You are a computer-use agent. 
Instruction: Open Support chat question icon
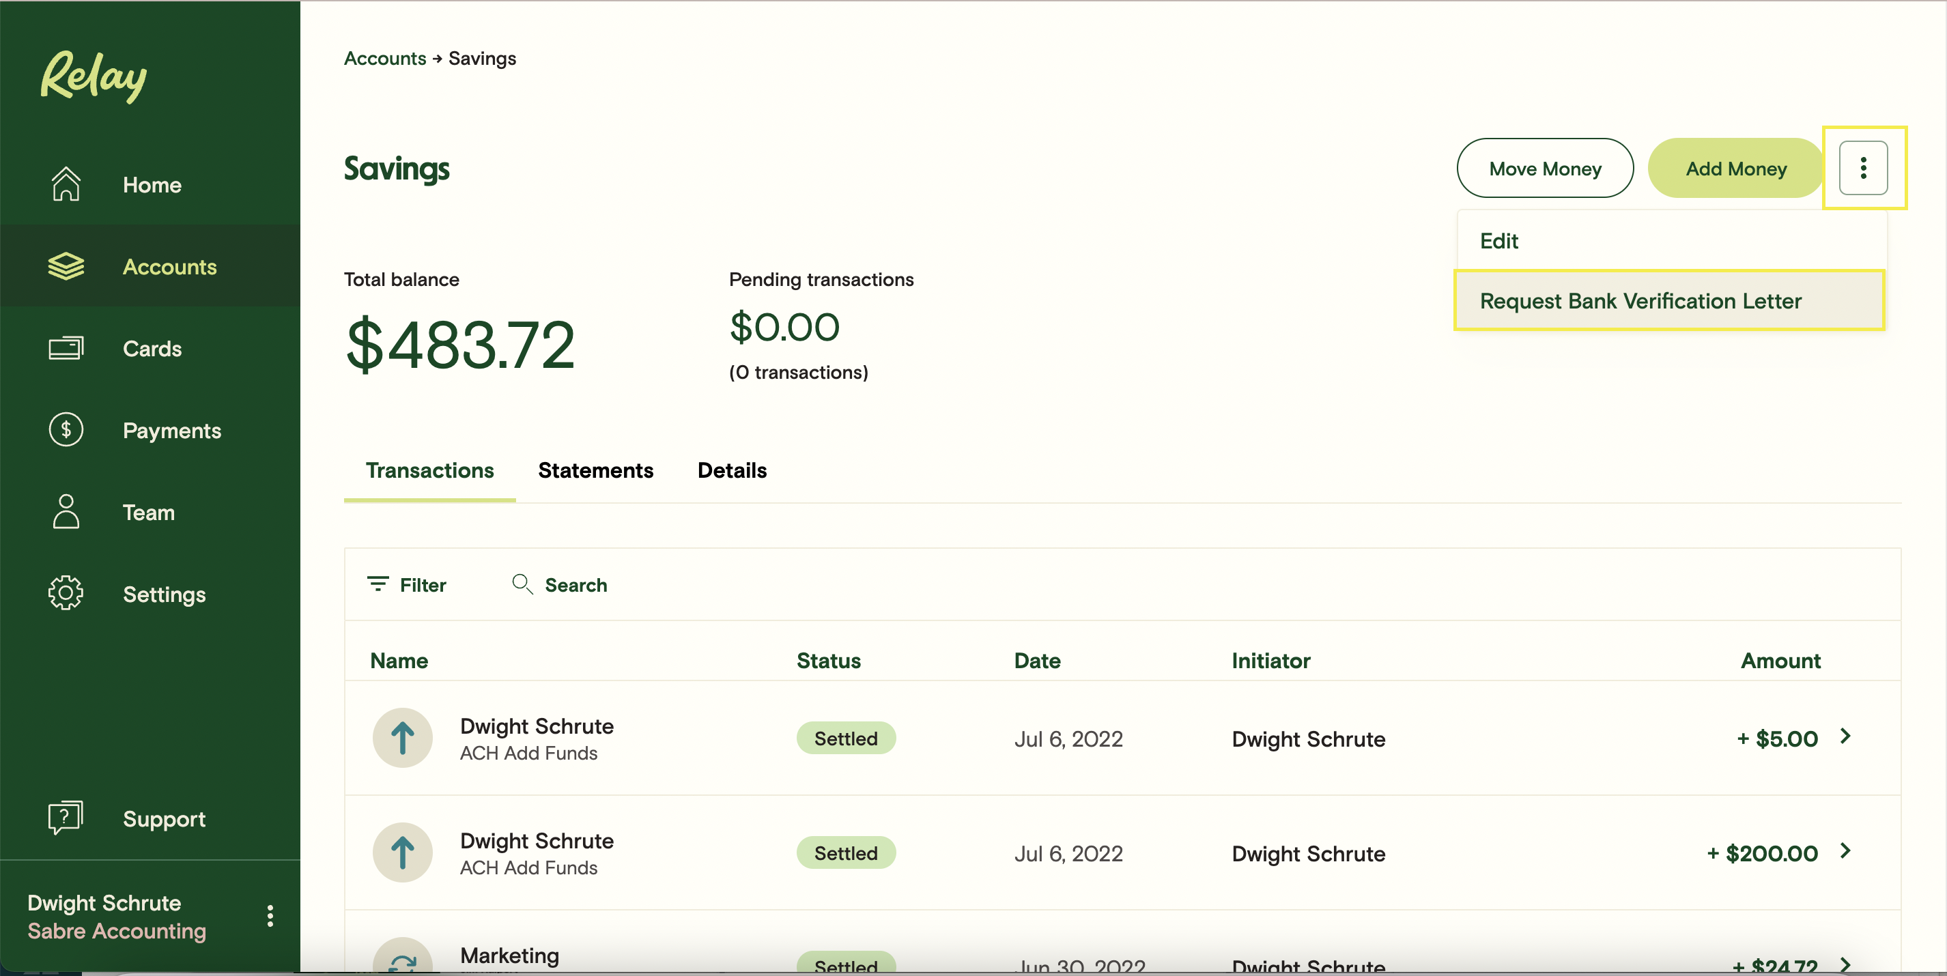click(x=66, y=818)
